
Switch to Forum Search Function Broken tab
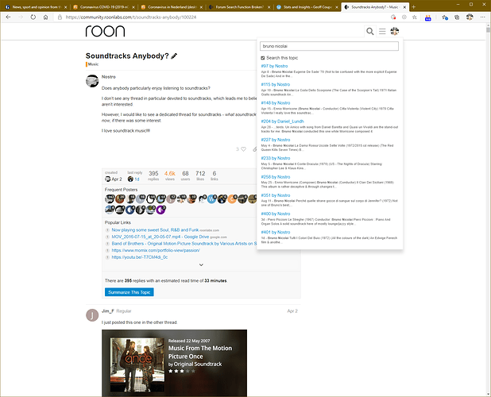[240, 7]
